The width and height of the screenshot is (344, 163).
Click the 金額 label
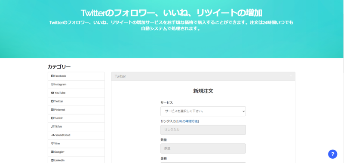(163, 158)
